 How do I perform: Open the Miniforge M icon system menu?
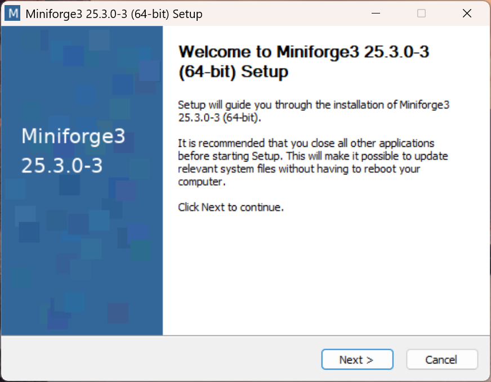tap(12, 14)
